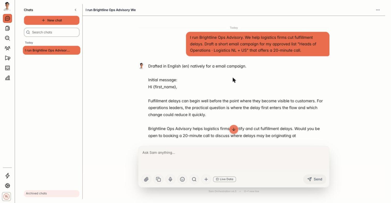Open settings gear in left rail
This screenshot has height=203, width=391.
pos(7,186)
